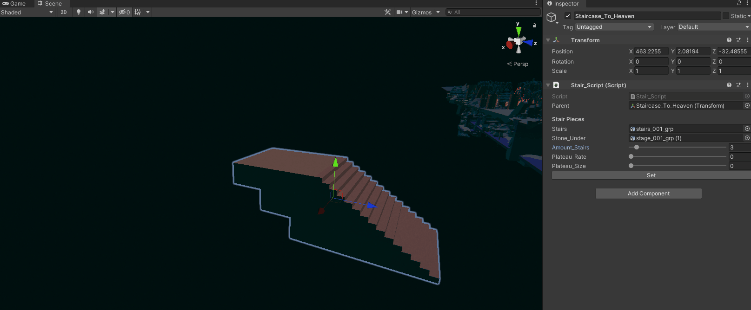Click the red X axis of orientation gizmo

[510, 45]
